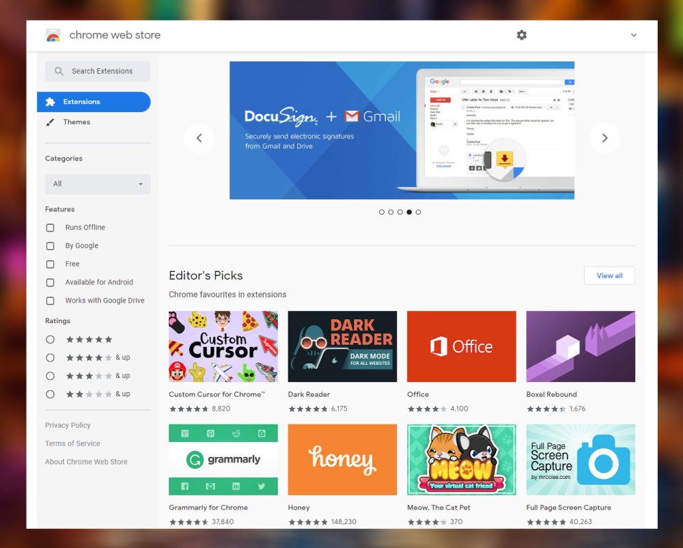Show previous banner with the left arrow

pyautogui.click(x=199, y=137)
